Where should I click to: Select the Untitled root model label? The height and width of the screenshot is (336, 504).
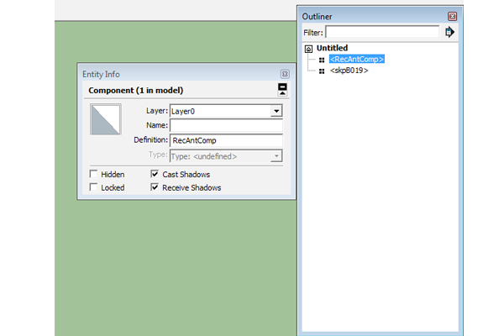point(332,49)
